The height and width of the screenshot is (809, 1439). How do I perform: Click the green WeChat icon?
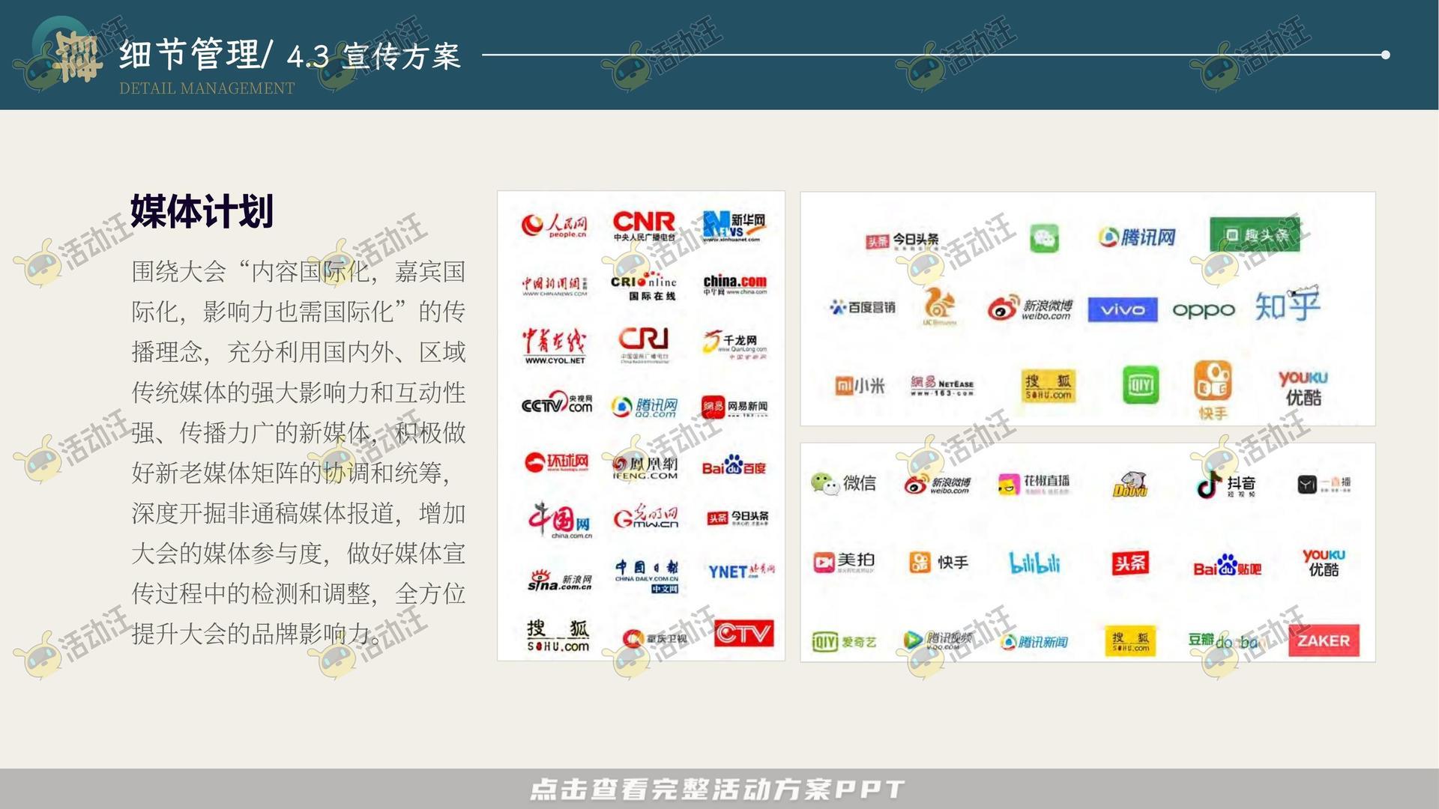pos(1043,238)
